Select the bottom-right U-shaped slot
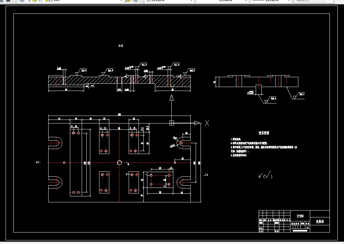Viewport: 344px width, 244px height. pyautogui.click(x=183, y=182)
